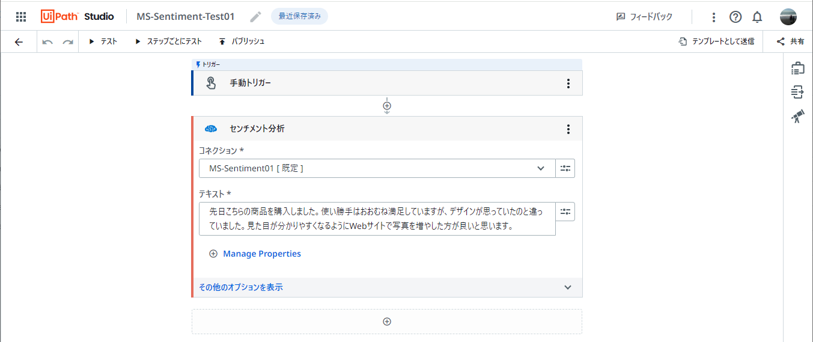This screenshot has width=813, height=342.
Task: Undo the last action
Action: [x=47, y=41]
